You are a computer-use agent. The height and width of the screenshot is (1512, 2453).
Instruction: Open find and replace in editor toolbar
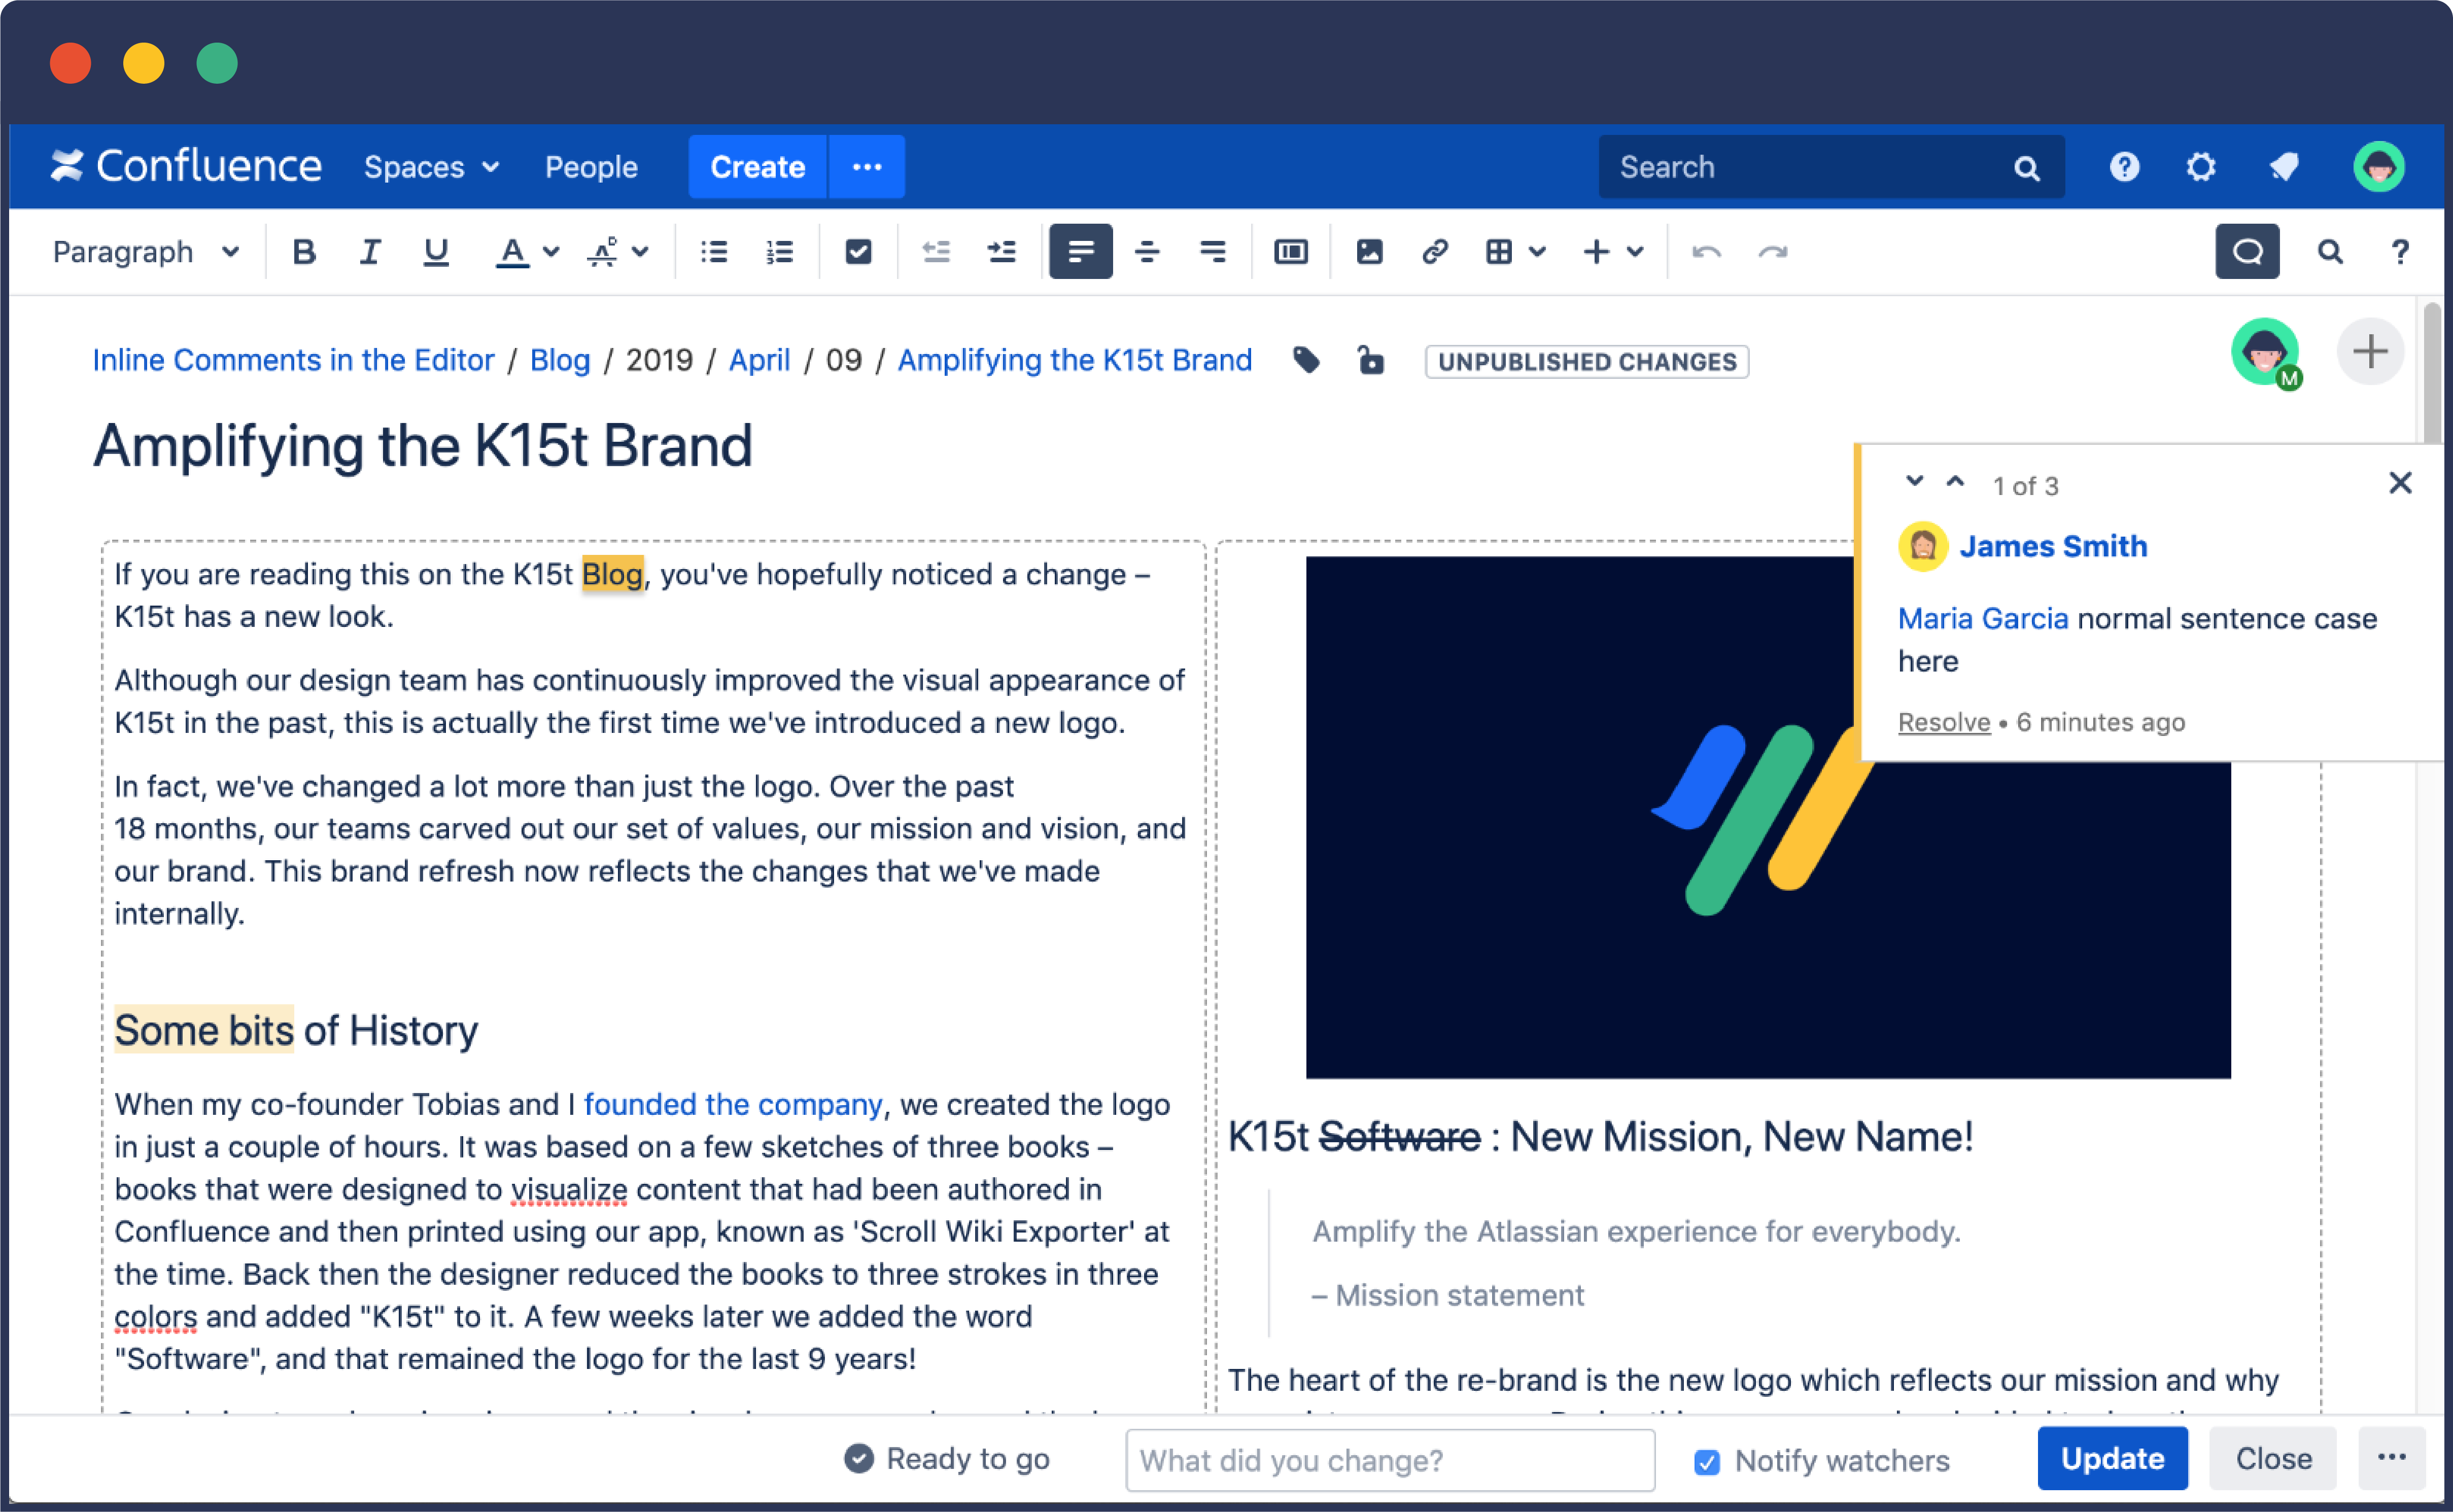[2330, 252]
